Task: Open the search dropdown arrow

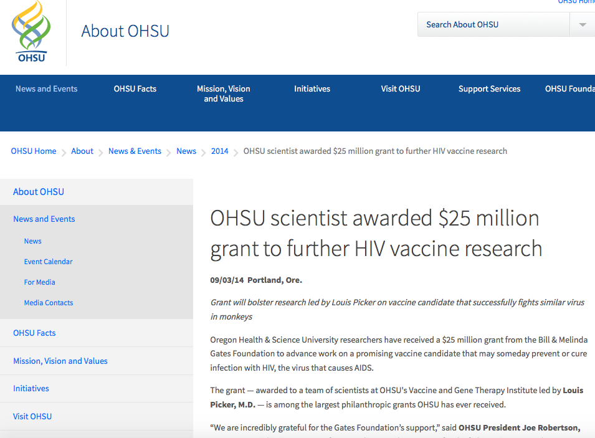Action: (x=583, y=25)
